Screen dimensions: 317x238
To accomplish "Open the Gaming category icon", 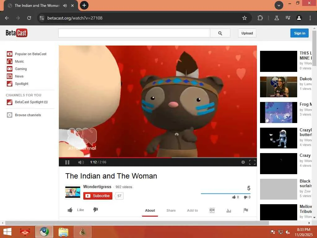I will 10,69.
